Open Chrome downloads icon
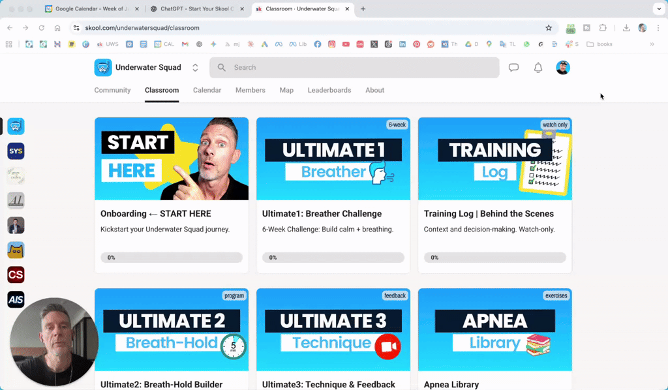The image size is (668, 390). [x=626, y=27]
